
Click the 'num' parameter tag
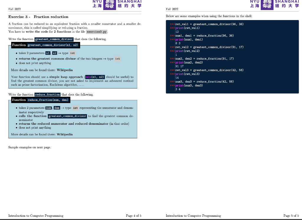point(49,108)
